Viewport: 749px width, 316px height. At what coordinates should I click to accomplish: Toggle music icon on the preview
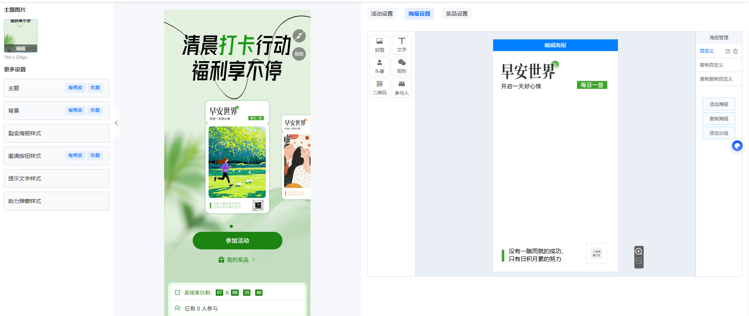(299, 36)
